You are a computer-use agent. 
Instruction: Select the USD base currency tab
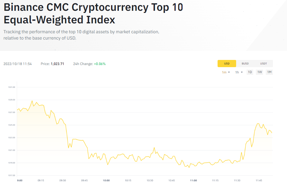pos(227,63)
